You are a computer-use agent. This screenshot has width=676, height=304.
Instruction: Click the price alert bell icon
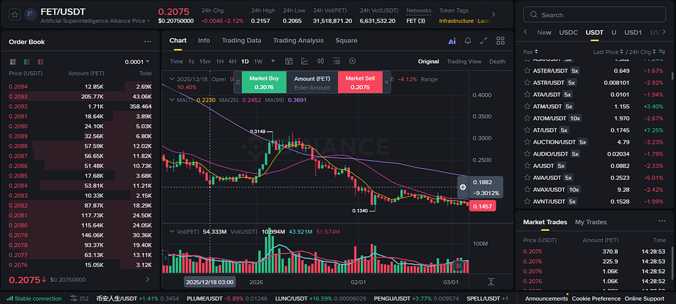[468, 40]
